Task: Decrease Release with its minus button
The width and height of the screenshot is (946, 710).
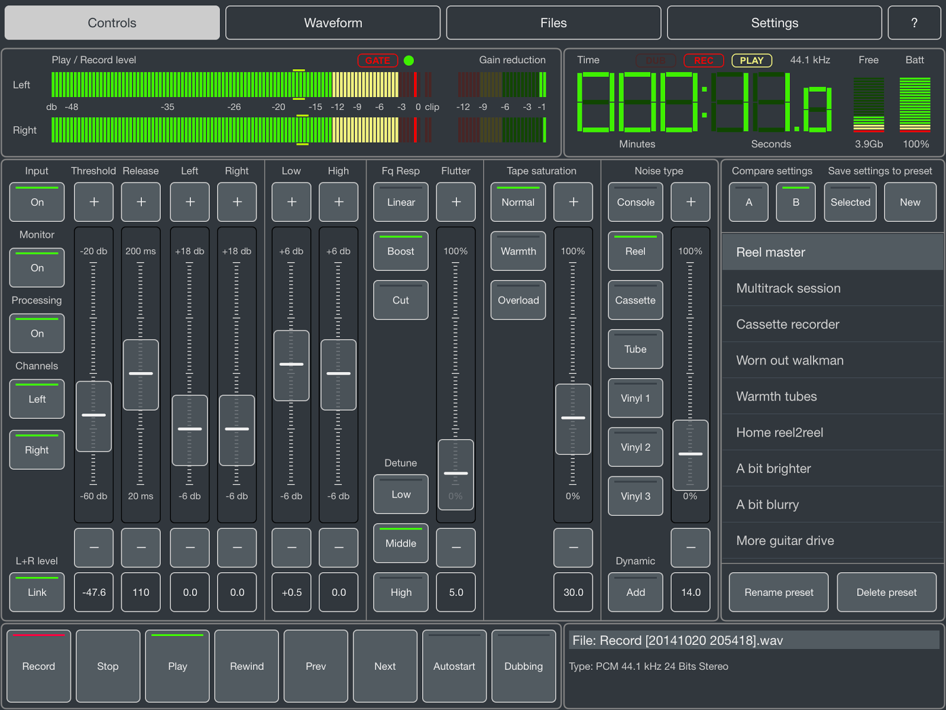Action: (x=141, y=547)
